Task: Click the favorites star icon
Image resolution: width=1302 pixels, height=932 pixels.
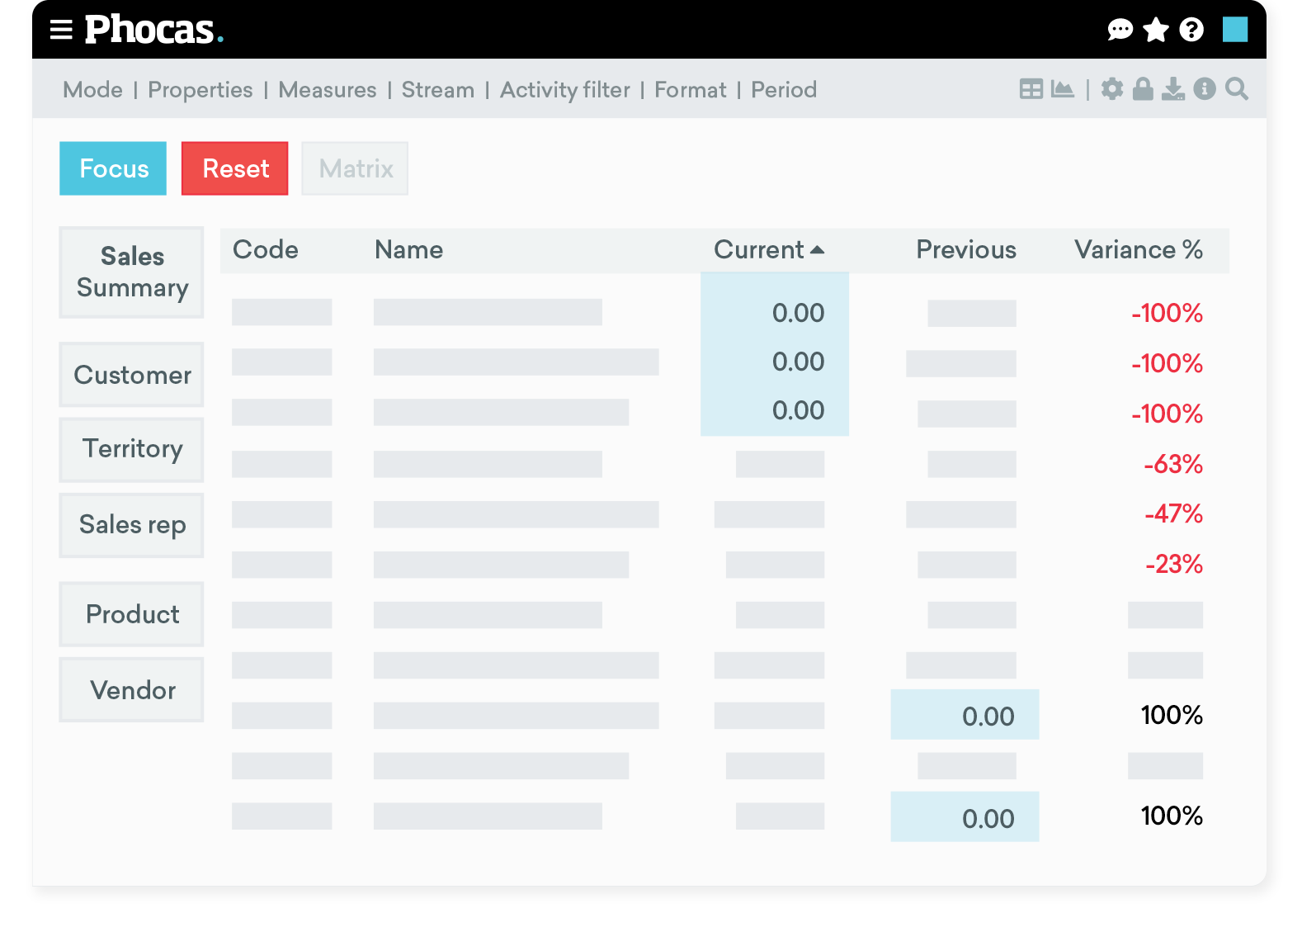Action: coord(1156,31)
